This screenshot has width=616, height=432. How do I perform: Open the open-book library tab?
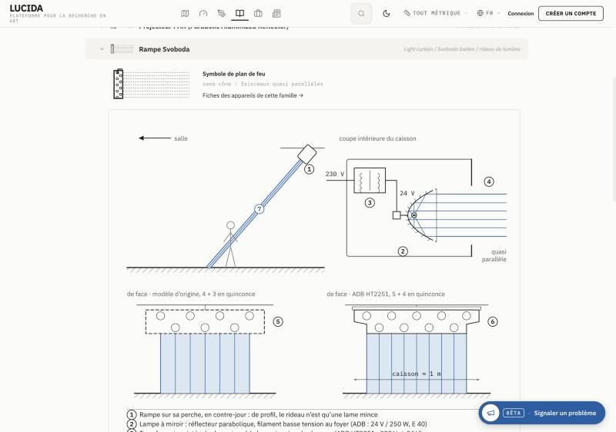pyautogui.click(x=239, y=13)
